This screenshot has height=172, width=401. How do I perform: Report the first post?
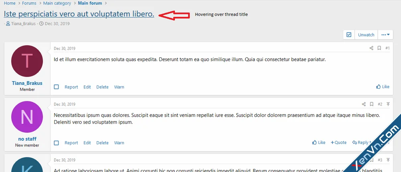click(71, 87)
